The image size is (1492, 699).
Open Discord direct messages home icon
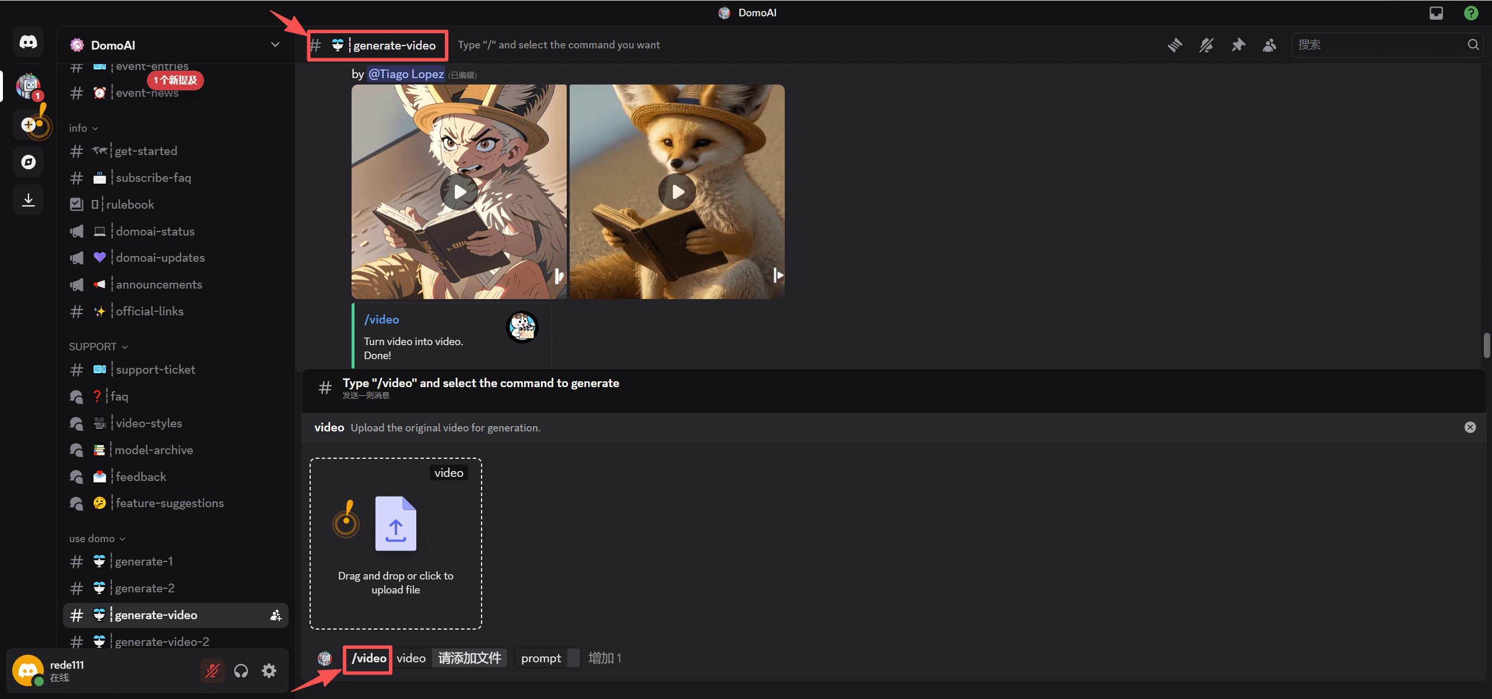[28, 42]
